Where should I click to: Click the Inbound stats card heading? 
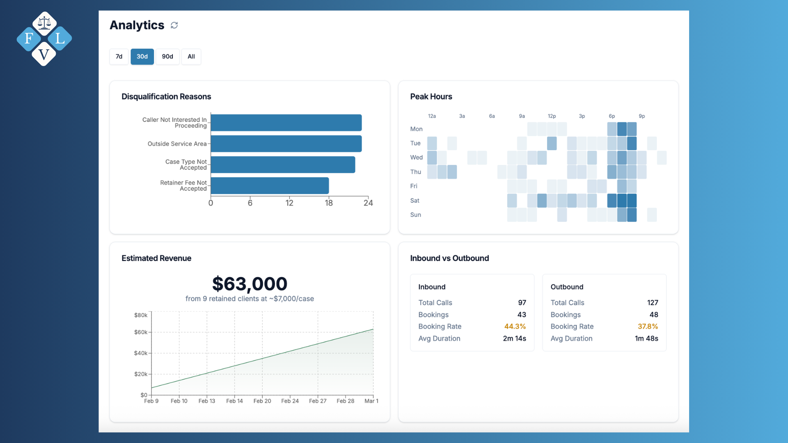tap(432, 287)
